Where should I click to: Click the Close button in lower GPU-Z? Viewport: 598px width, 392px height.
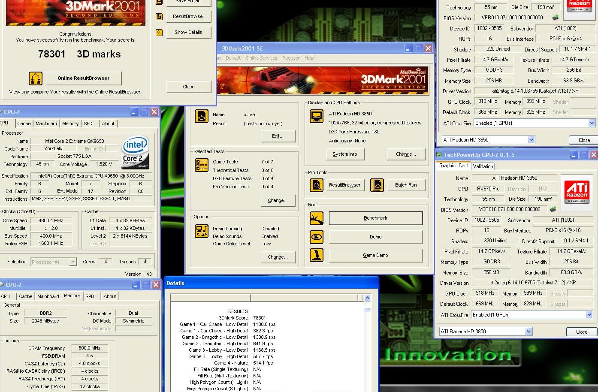(x=582, y=332)
